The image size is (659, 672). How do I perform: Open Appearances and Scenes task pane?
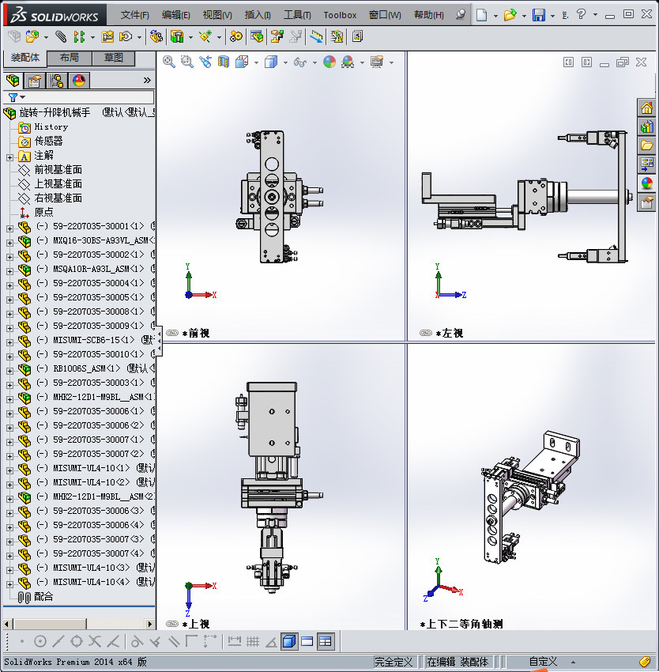pos(646,183)
